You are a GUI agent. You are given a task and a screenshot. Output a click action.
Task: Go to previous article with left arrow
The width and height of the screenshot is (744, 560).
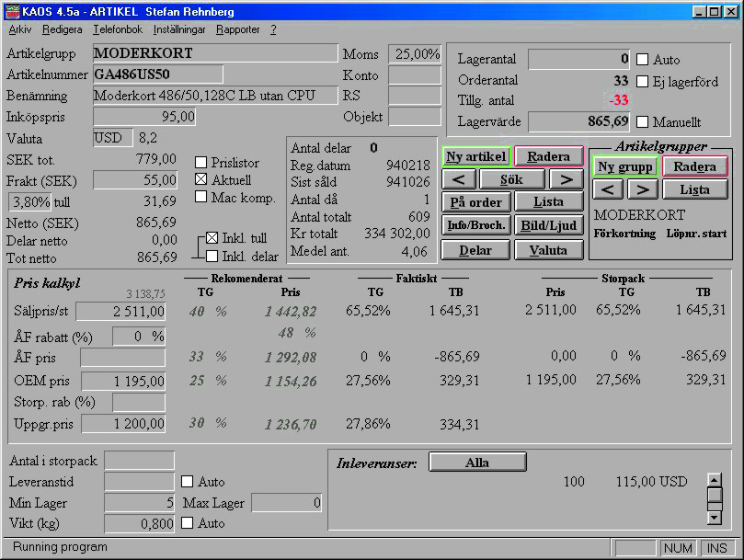point(459,179)
